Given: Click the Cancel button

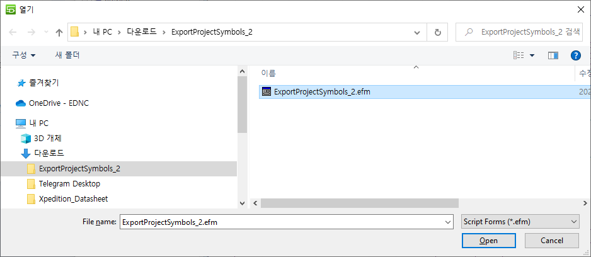Looking at the screenshot, I should click(551, 241).
